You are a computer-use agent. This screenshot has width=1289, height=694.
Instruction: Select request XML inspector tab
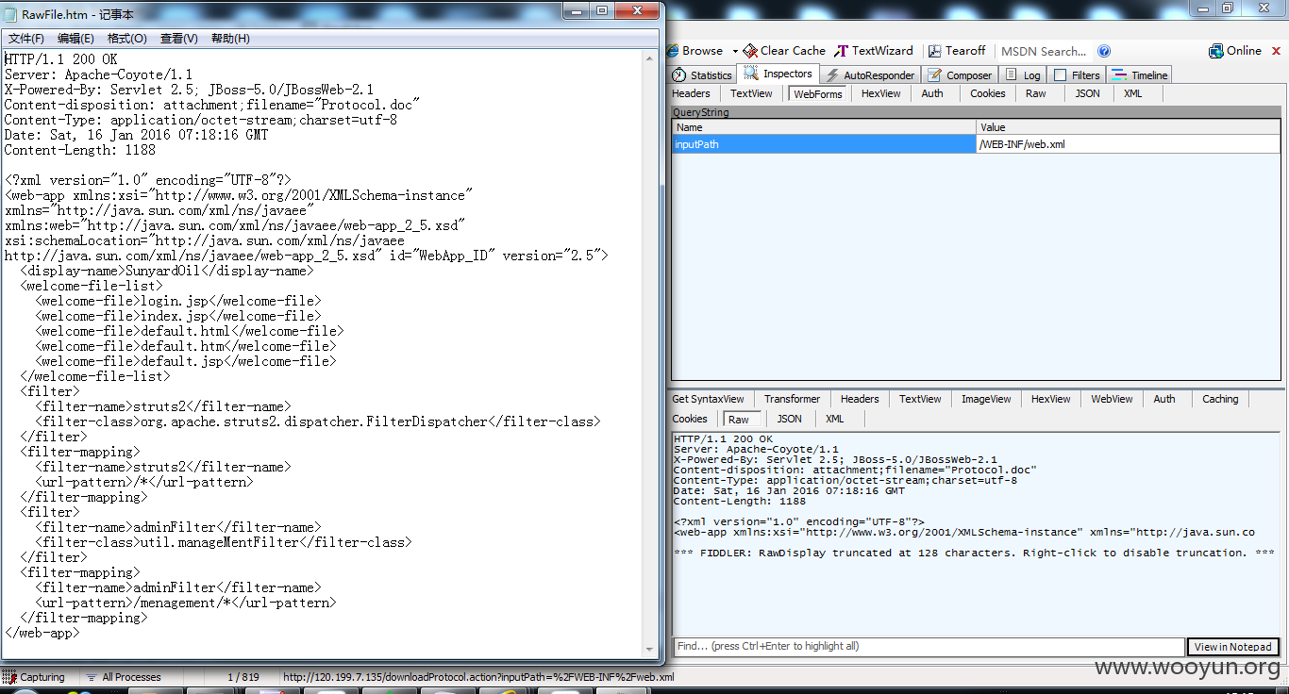1132,93
